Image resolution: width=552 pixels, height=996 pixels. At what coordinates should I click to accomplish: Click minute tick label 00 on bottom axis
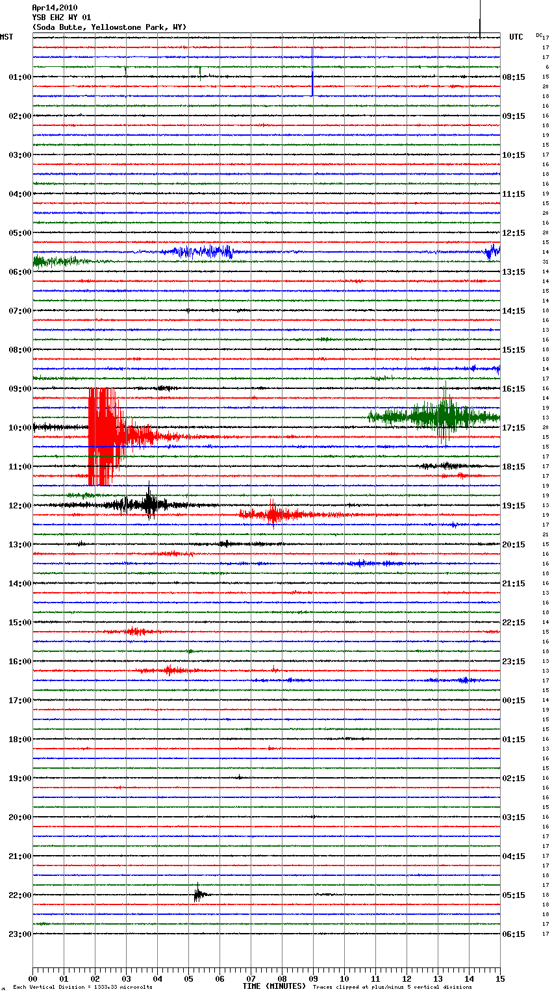click(32, 978)
